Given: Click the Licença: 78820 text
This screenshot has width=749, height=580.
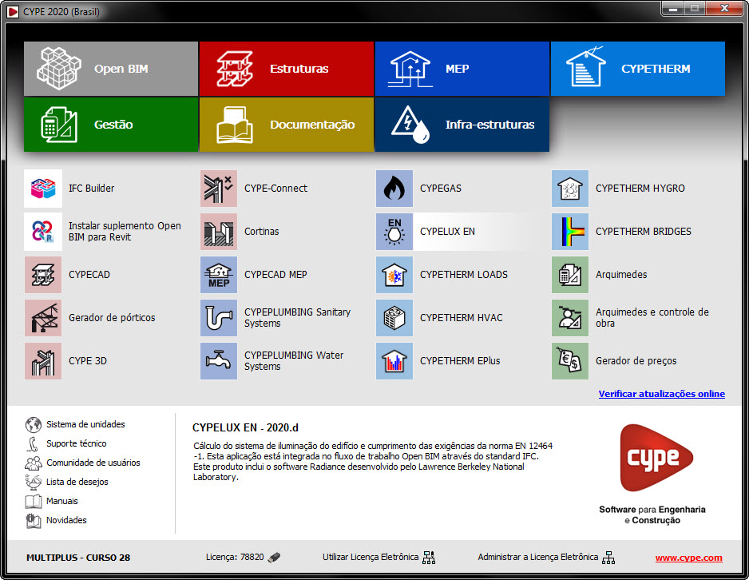Looking at the screenshot, I should 235,557.
